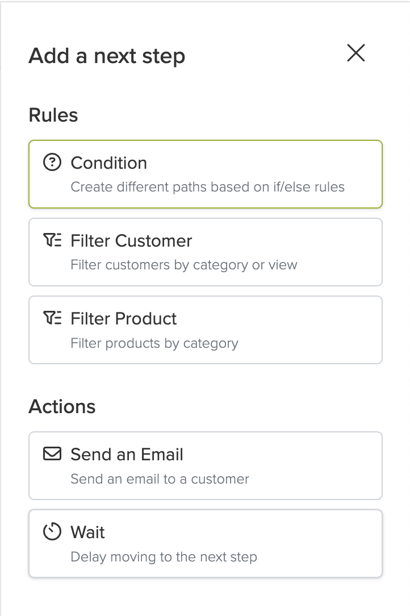Click the clock icon beside Wait
Viewport: 410px width, 616px height.
(52, 531)
